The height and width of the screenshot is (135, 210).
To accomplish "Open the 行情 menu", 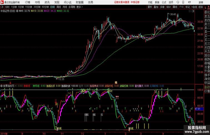I will [x=27, y=2].
